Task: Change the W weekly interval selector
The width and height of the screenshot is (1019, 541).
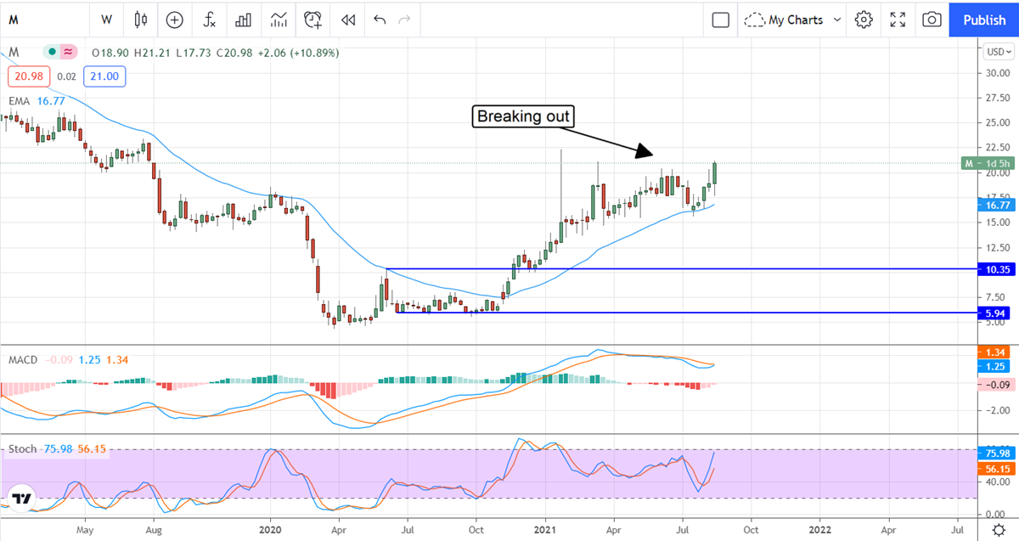Action: click(x=106, y=20)
